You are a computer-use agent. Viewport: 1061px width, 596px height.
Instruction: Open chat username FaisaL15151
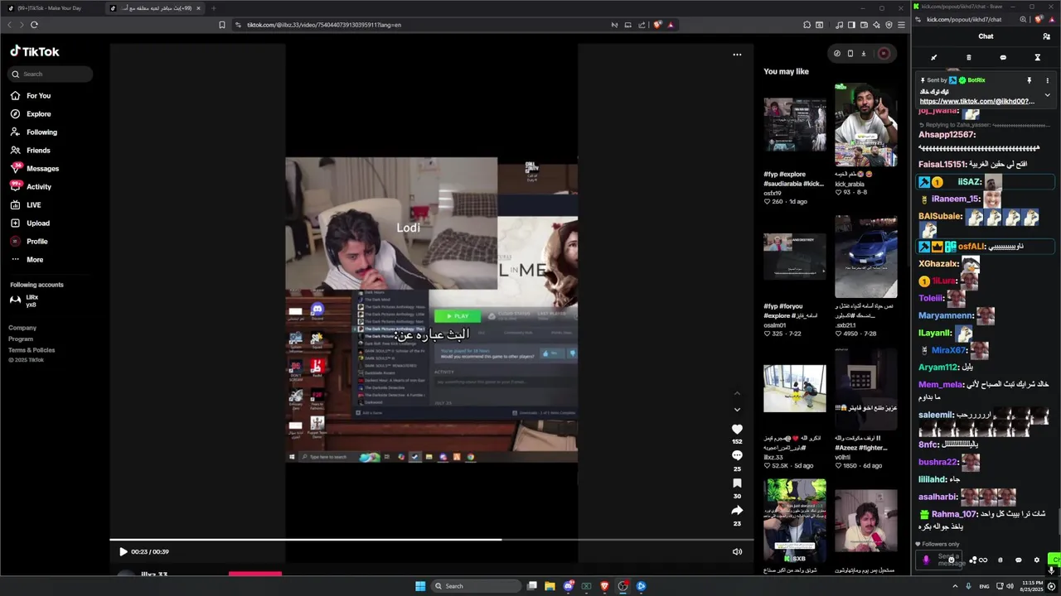coord(942,165)
